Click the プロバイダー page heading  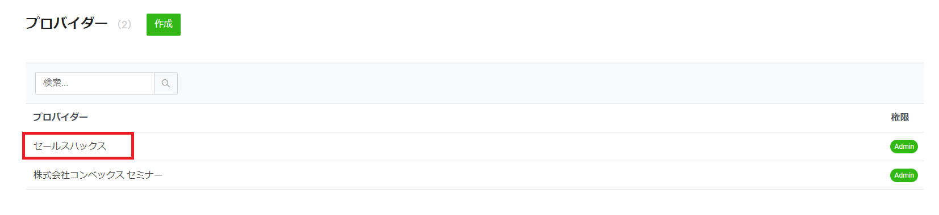click(66, 23)
